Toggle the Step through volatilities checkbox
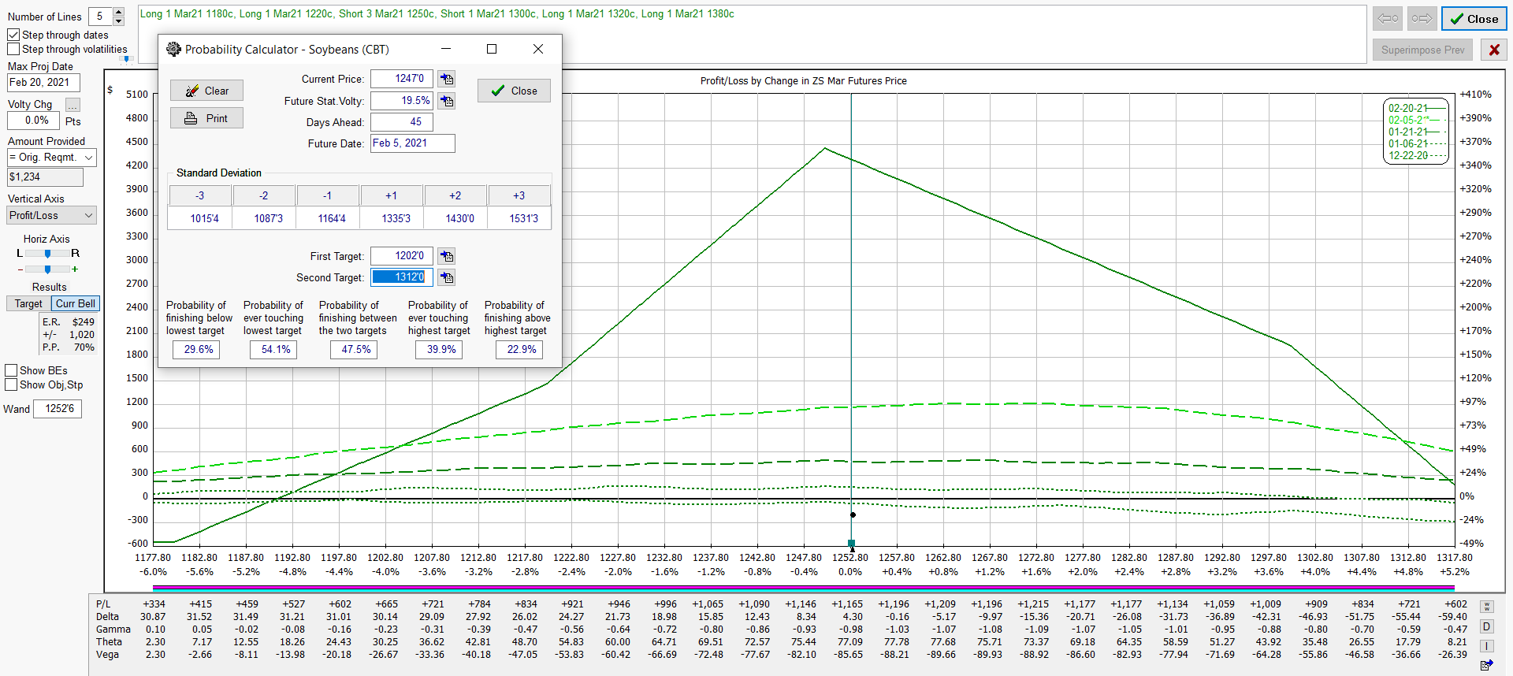The image size is (1513, 676). tap(13, 49)
